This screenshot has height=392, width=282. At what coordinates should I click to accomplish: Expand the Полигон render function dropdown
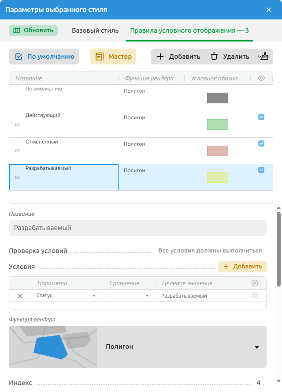coord(182,347)
